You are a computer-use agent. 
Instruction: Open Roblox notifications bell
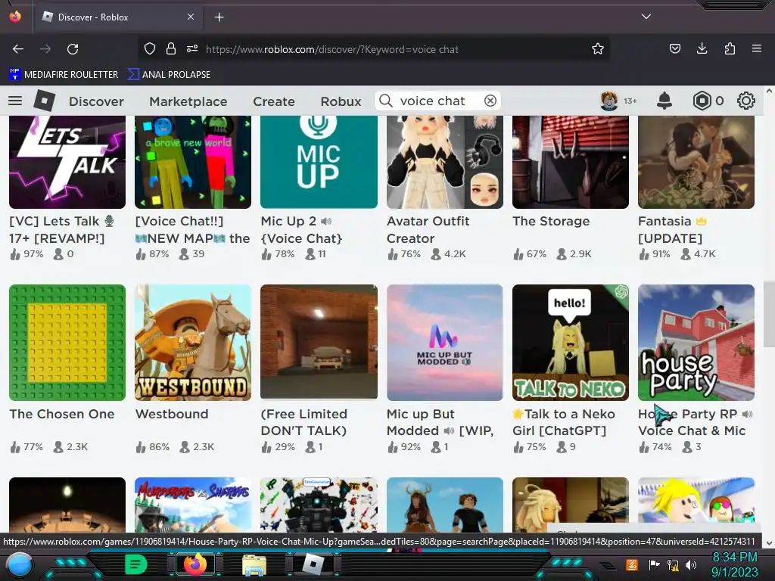tap(665, 101)
